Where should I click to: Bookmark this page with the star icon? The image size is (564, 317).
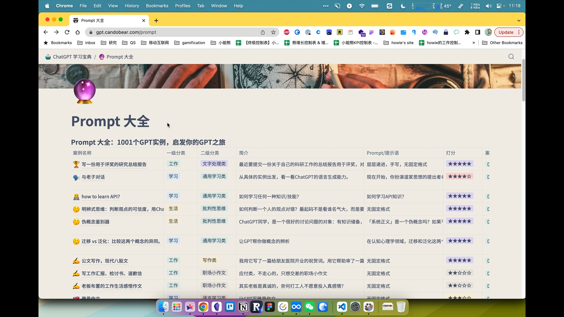click(x=273, y=32)
